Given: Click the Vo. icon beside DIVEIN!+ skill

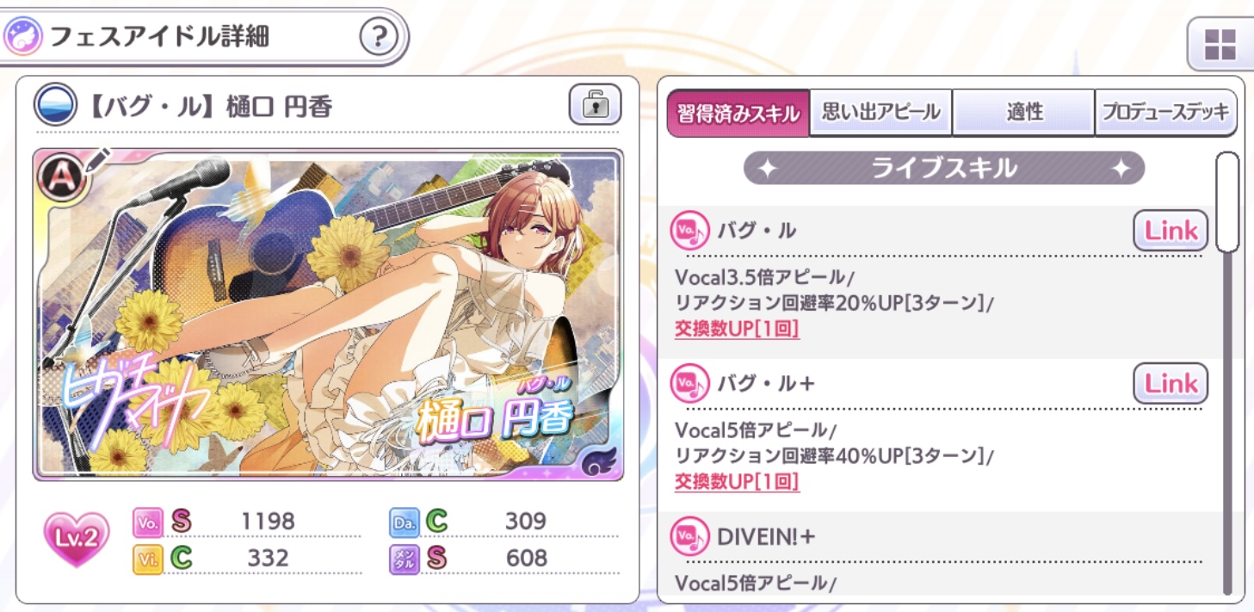Looking at the screenshot, I should click(689, 536).
